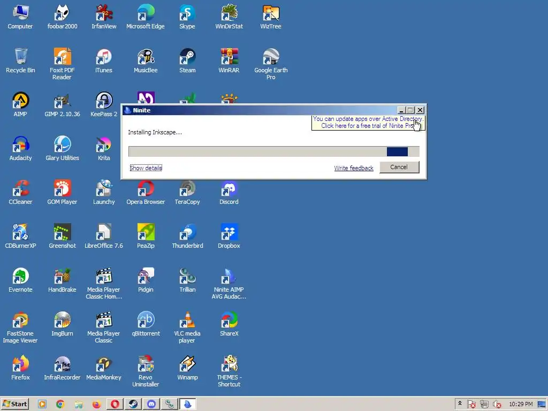Click the taskbar clock showing 10:29 PM
548x411 pixels.
[x=521, y=405]
